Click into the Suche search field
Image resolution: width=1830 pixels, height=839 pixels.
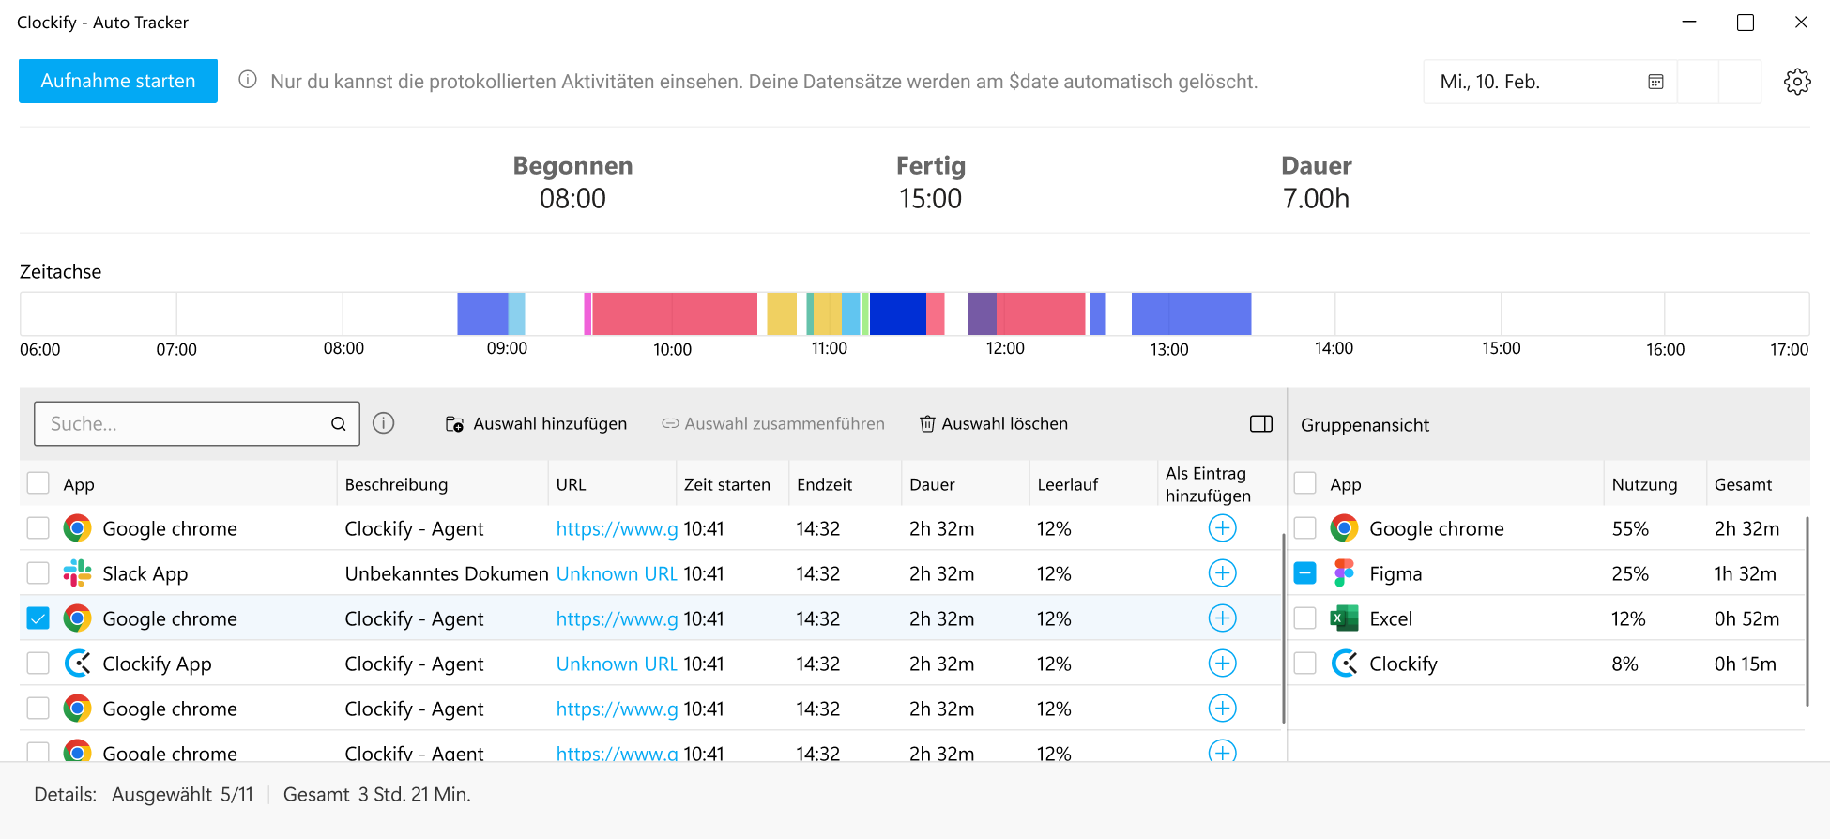click(183, 424)
